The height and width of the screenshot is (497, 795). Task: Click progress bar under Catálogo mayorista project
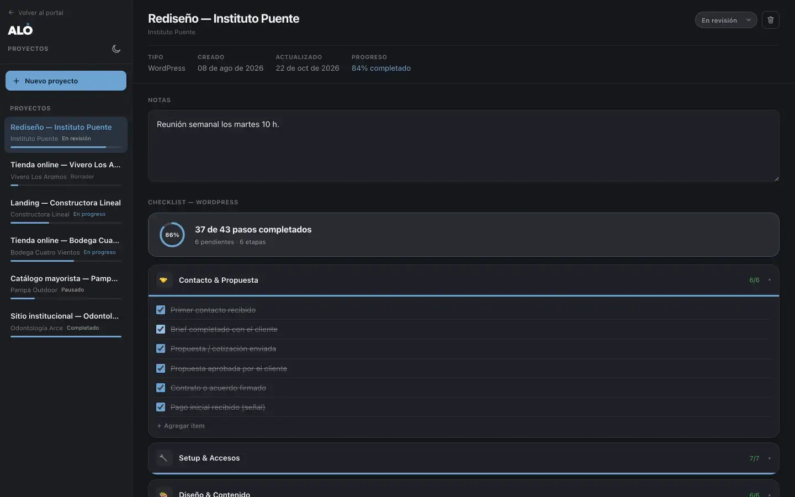[x=66, y=298]
